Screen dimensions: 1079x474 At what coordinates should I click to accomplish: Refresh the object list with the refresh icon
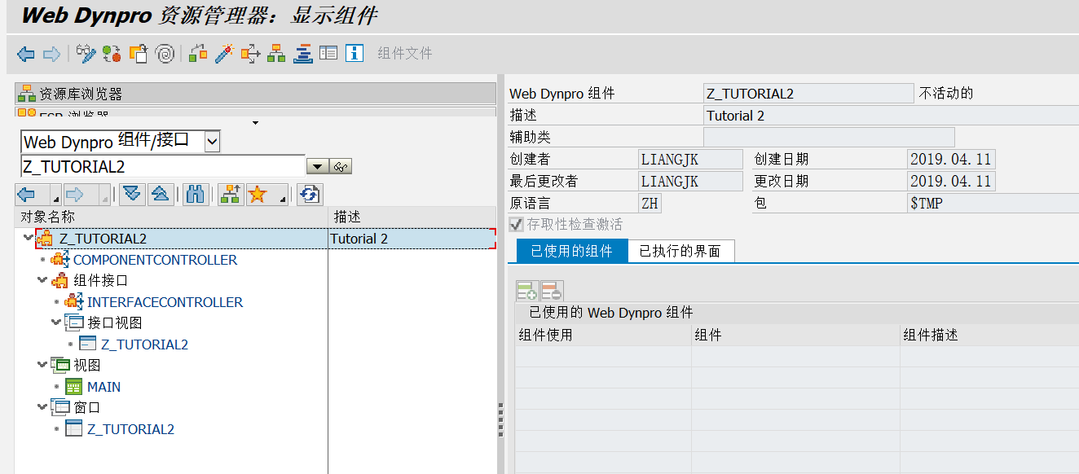coord(310,194)
